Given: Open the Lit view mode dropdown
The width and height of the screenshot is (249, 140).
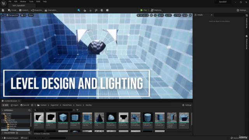Looking at the screenshot, I should [23, 15].
